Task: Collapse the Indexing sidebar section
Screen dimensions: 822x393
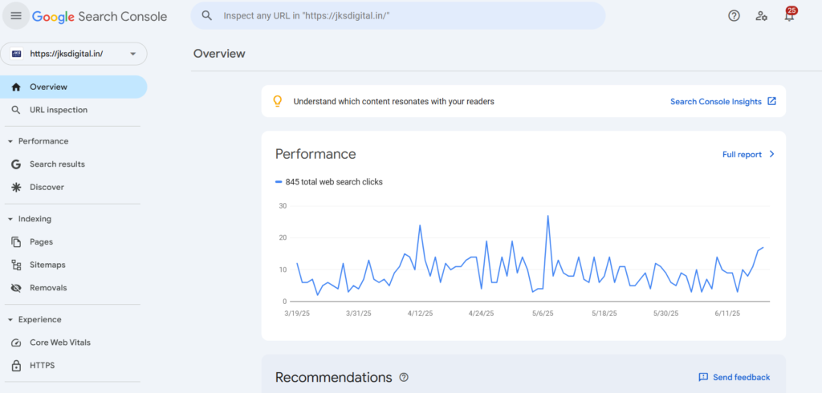Action: pyautogui.click(x=10, y=219)
